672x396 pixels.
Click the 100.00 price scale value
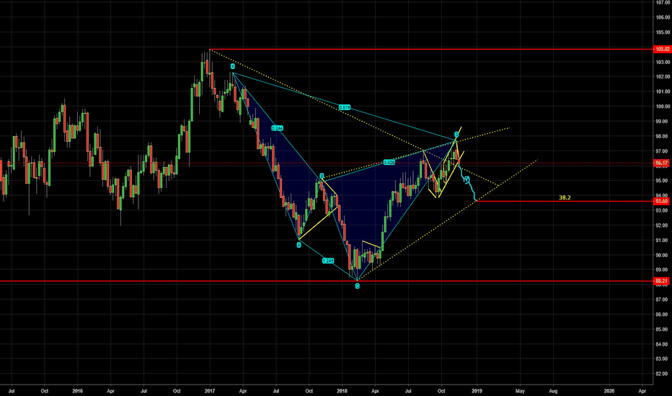tap(663, 107)
